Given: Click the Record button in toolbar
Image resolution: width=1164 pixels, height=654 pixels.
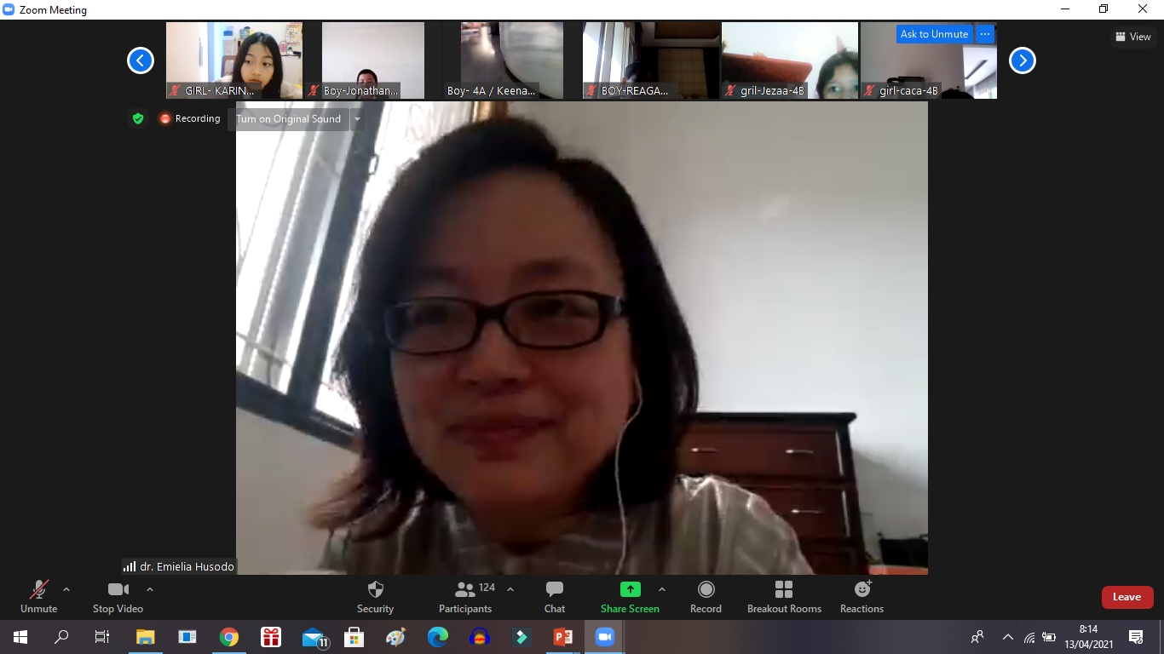Looking at the screenshot, I should tap(706, 597).
